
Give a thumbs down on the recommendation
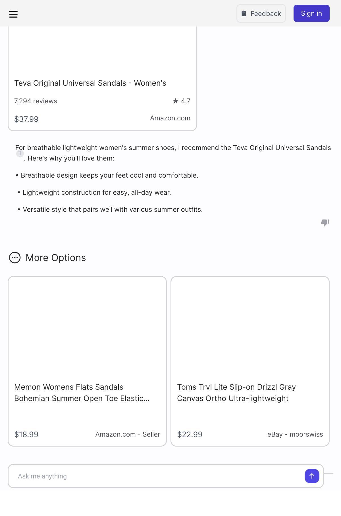(x=325, y=223)
